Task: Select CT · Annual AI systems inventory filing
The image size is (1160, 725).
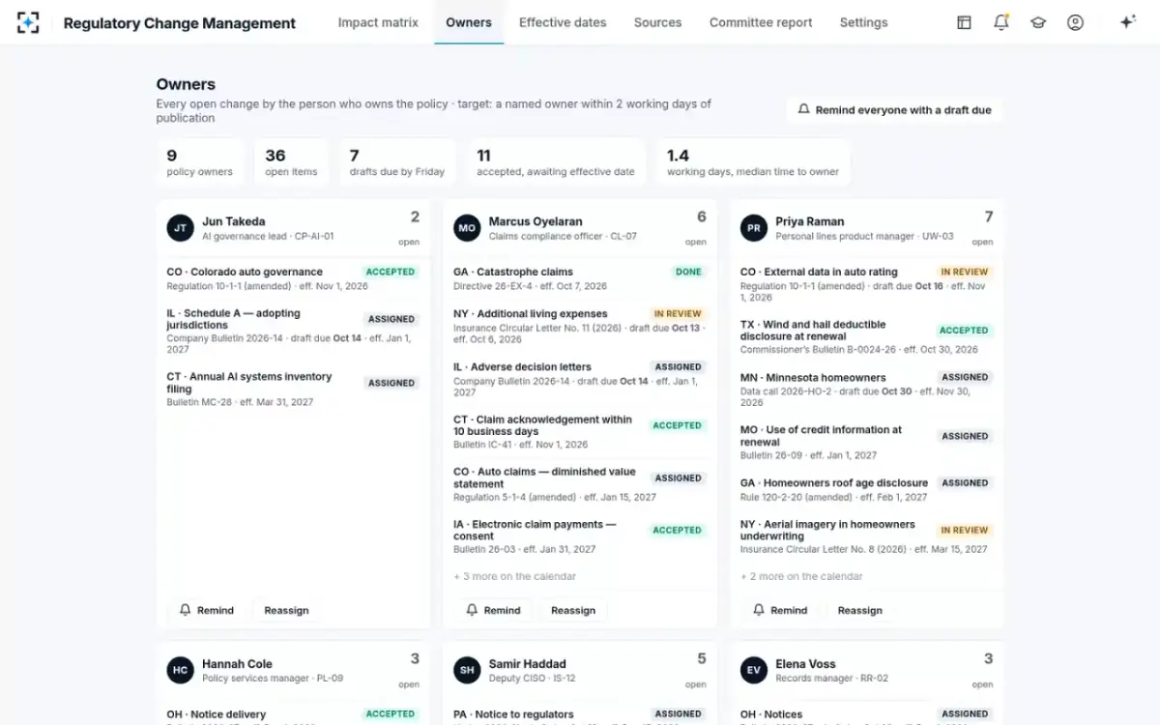Action: click(293, 389)
